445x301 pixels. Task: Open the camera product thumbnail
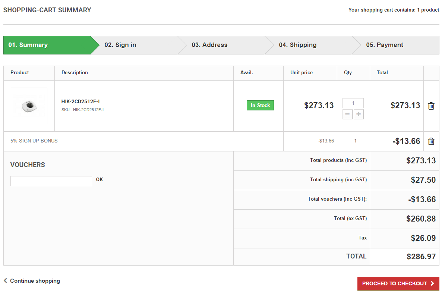click(x=29, y=106)
